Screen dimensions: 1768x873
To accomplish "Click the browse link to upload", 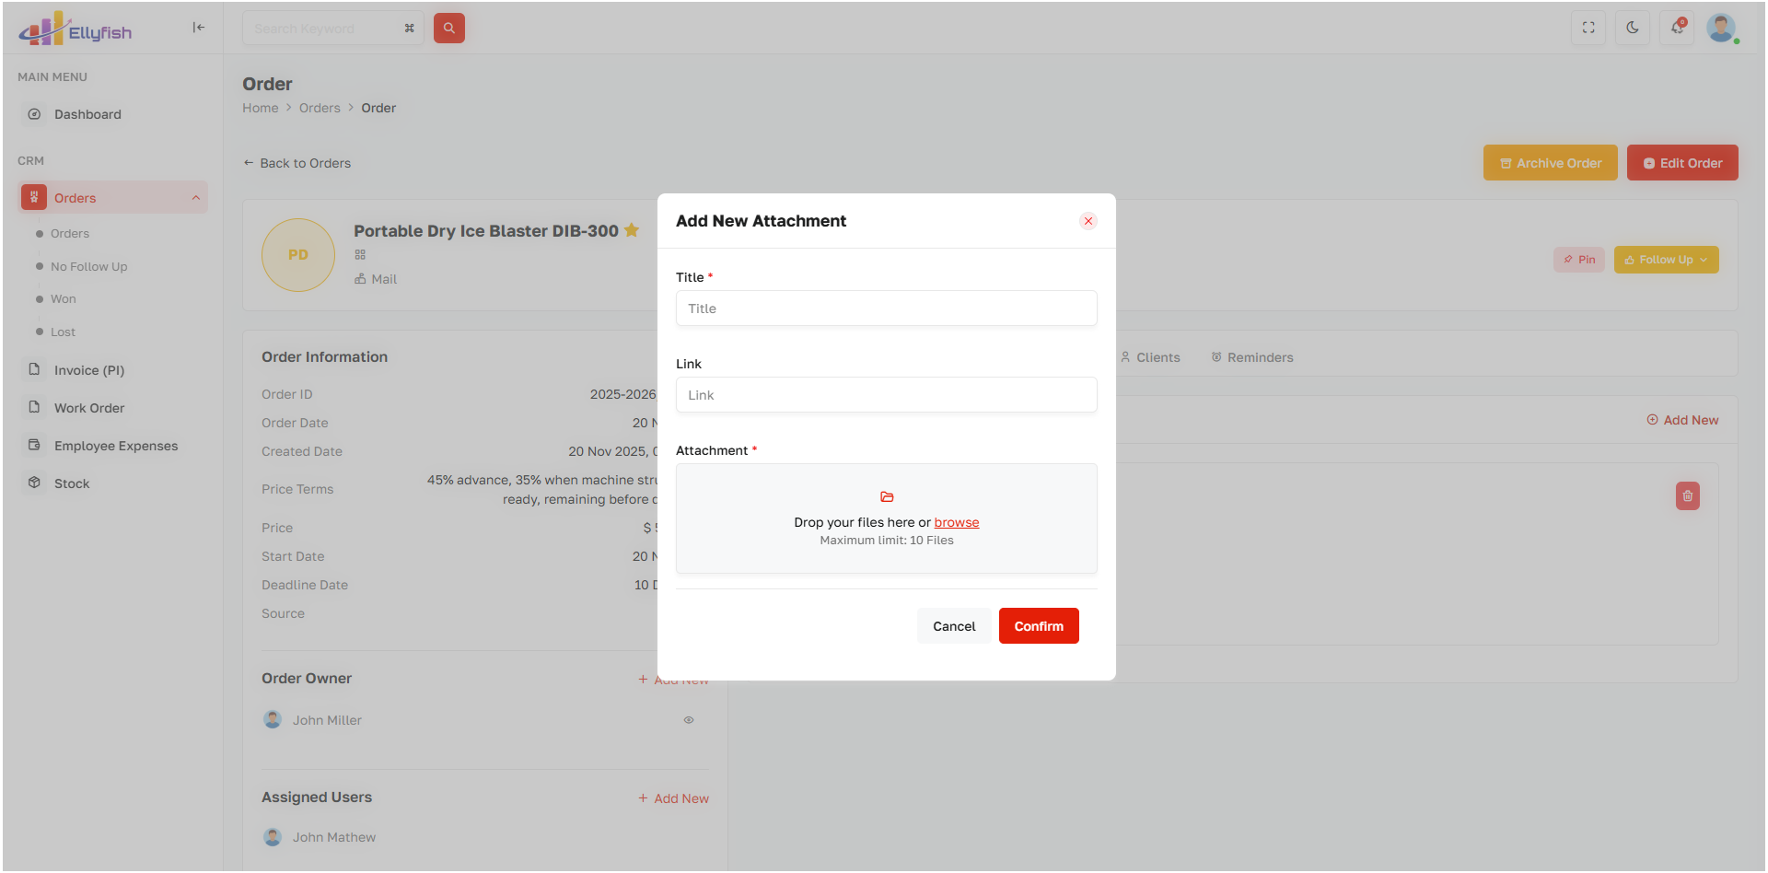I will tap(956, 522).
